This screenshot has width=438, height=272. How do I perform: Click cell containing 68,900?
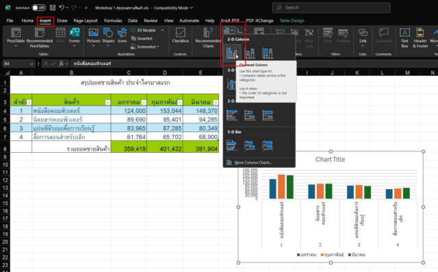(201, 137)
